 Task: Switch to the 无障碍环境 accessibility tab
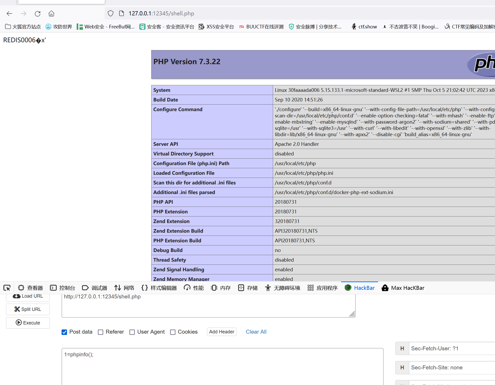click(283, 288)
